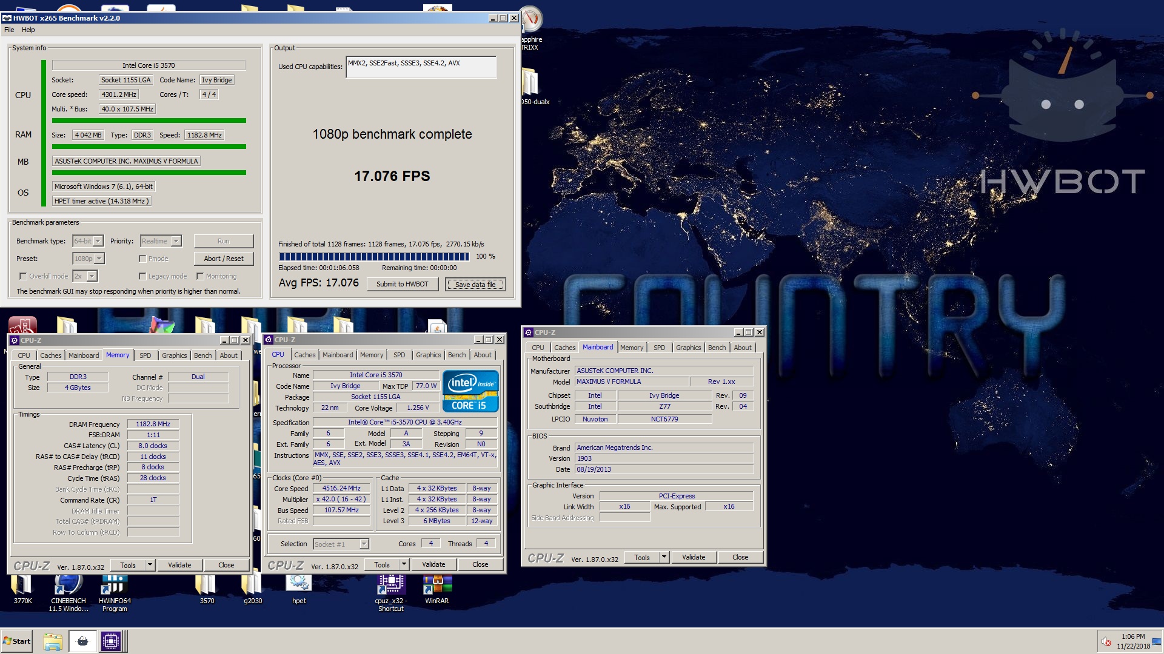The image size is (1164, 654).
Task: Click Multiplier x 42.0 field in CPU-Z
Action: pyautogui.click(x=341, y=499)
